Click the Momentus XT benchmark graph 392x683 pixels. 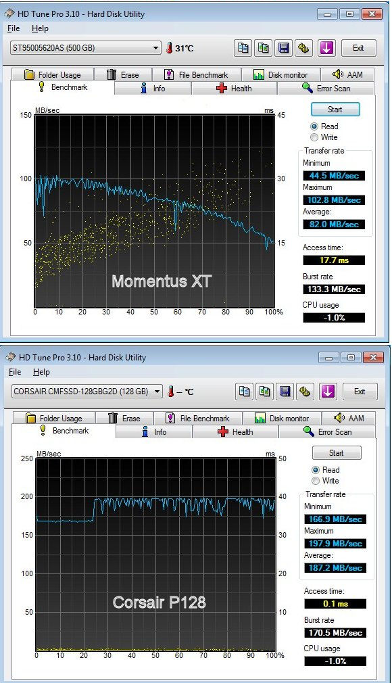tap(155, 211)
